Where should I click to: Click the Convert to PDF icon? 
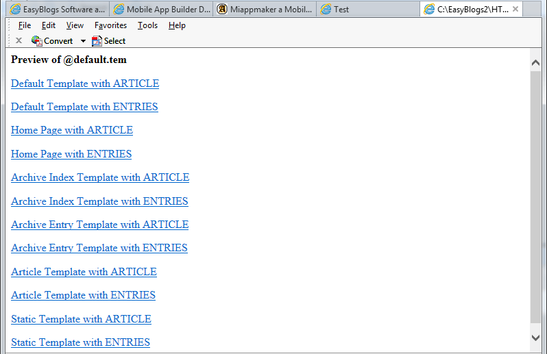[36, 41]
